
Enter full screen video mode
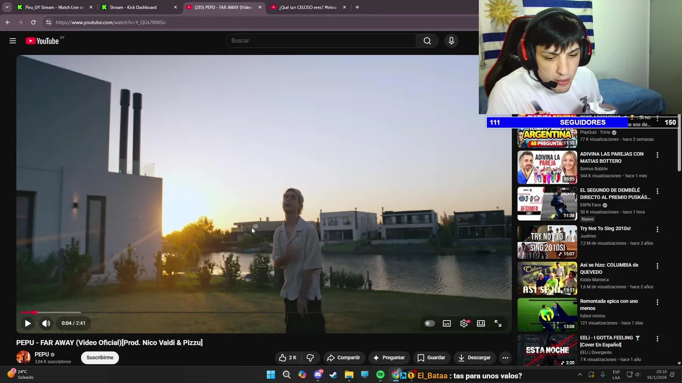coord(498,323)
